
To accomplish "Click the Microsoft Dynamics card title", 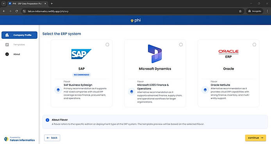I will coord(155,69).
